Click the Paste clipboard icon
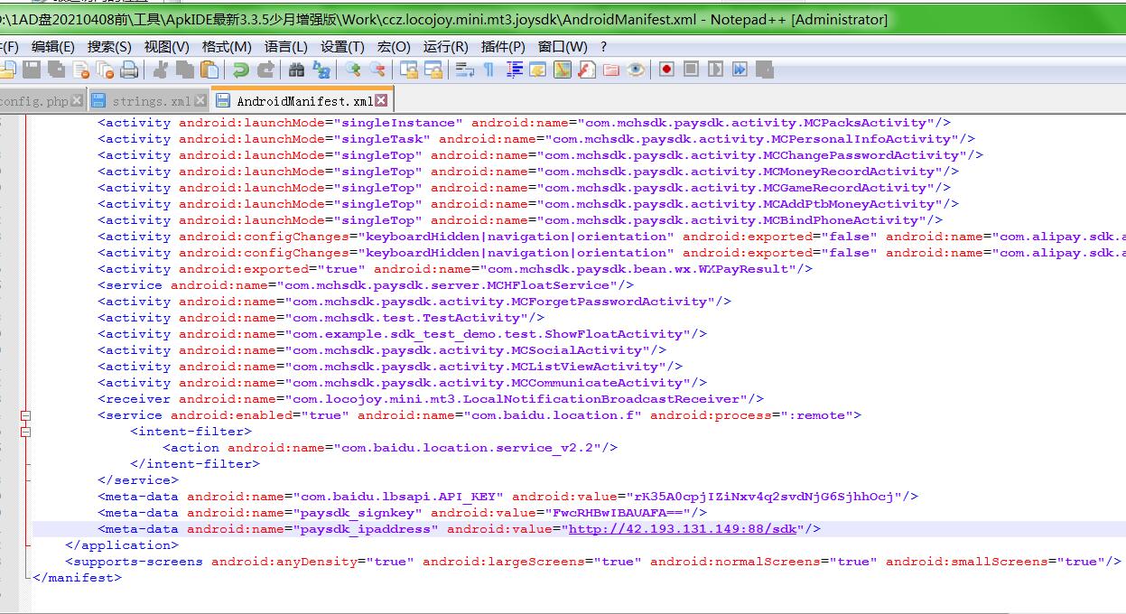 (x=209, y=70)
